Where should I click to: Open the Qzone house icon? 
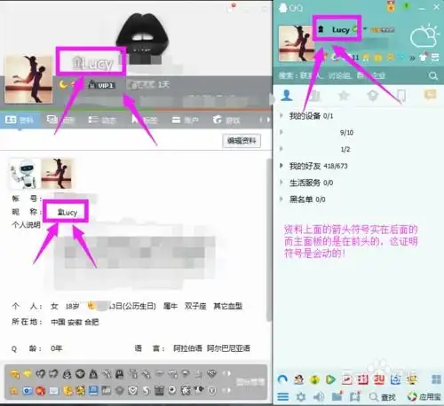coord(14,391)
